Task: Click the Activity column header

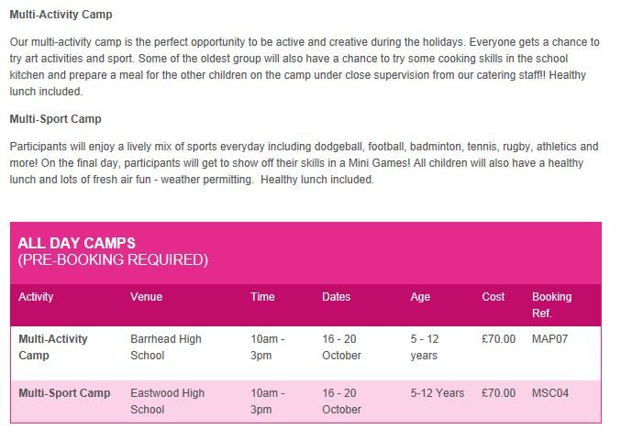Action: click(36, 297)
